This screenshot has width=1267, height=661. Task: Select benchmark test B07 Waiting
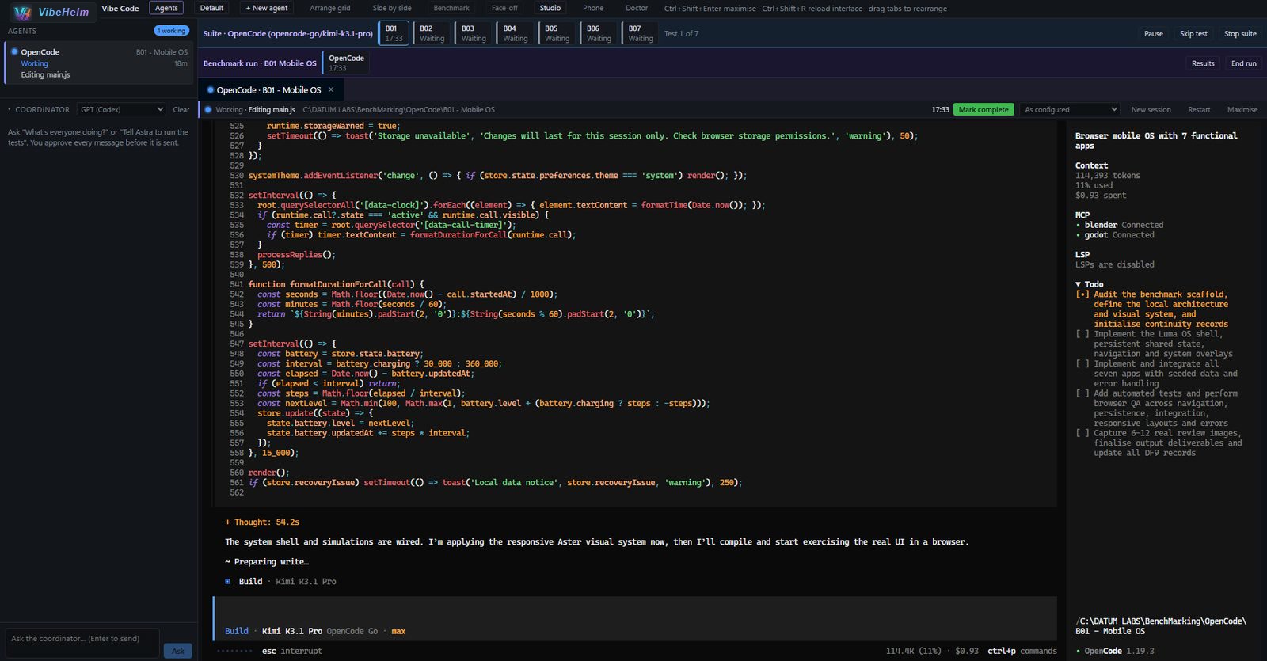click(x=640, y=33)
